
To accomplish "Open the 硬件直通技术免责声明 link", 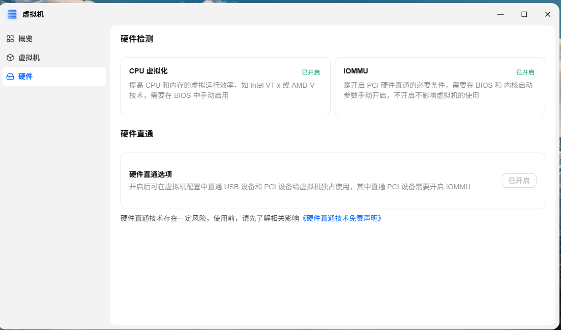I will 342,218.
